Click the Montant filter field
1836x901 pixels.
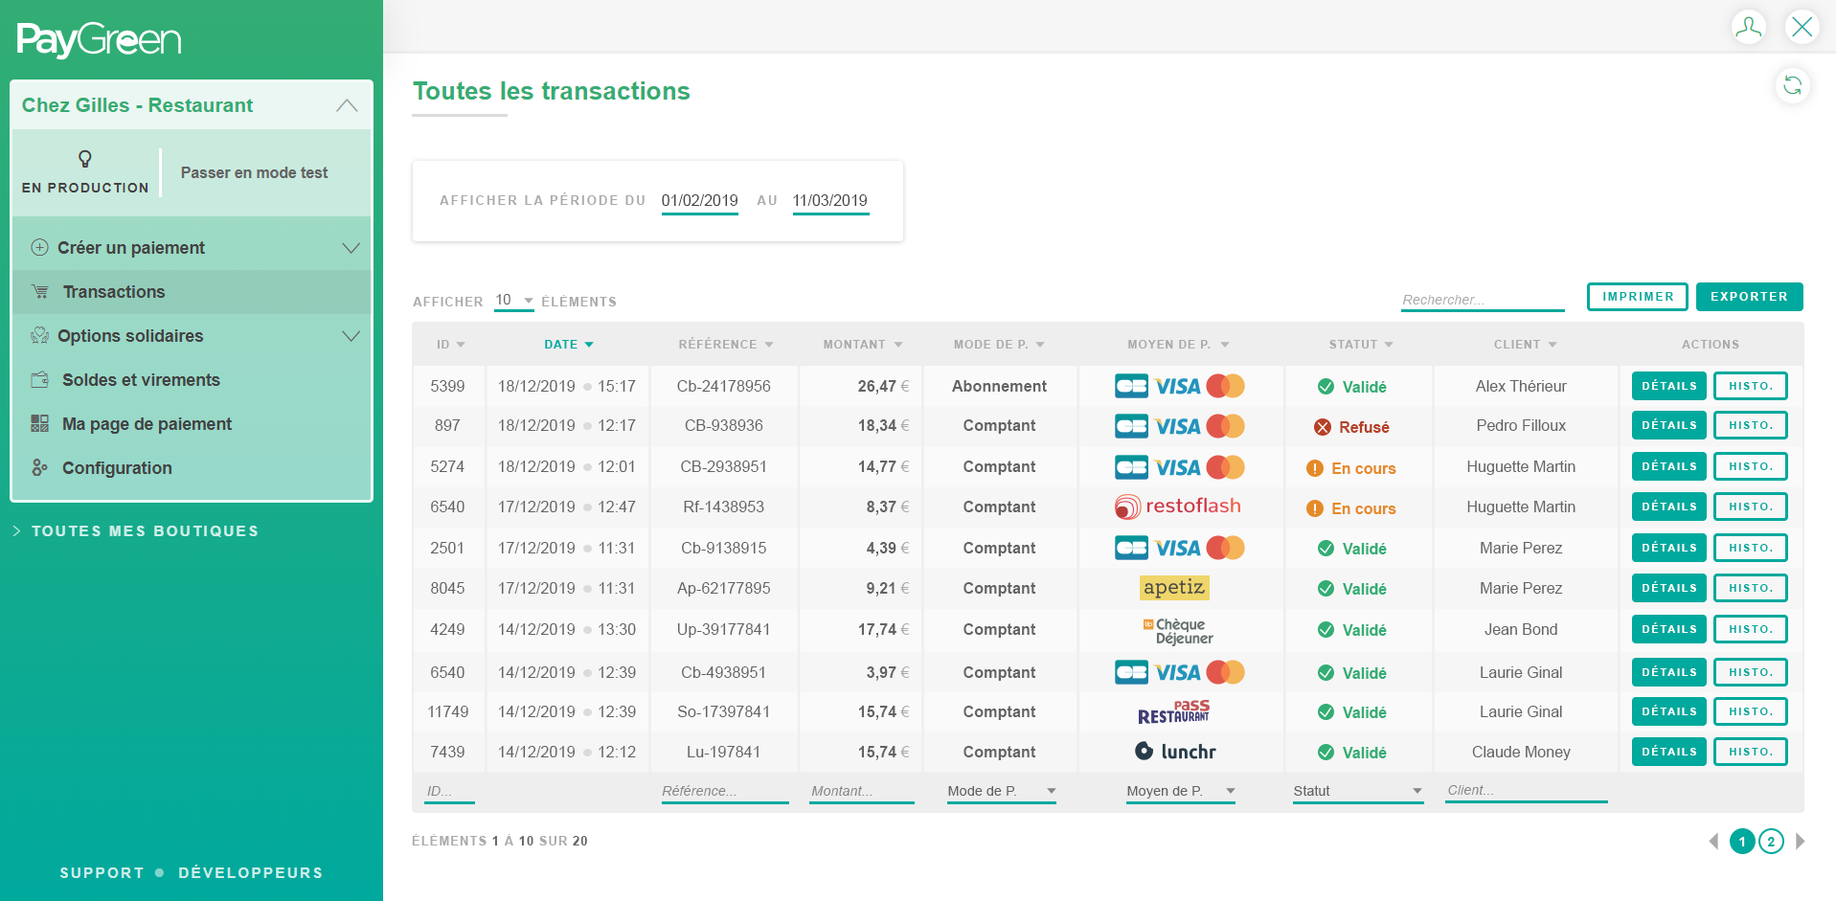[862, 791]
